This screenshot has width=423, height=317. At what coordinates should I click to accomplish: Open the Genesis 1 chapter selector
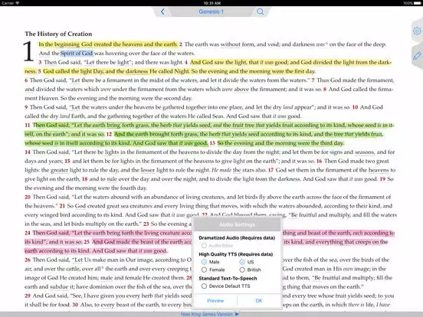pos(211,11)
